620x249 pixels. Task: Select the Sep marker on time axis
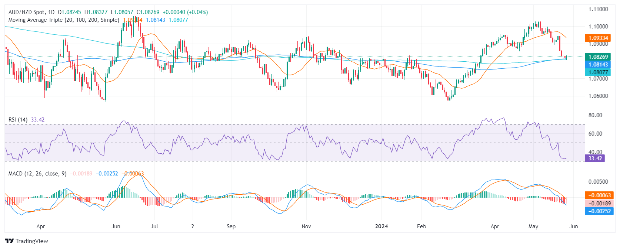click(231, 226)
